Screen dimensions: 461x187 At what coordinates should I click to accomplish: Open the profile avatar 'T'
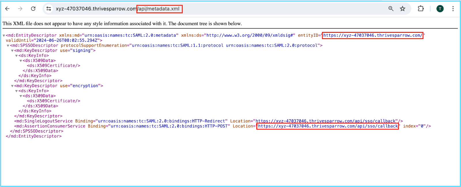[x=440, y=9]
